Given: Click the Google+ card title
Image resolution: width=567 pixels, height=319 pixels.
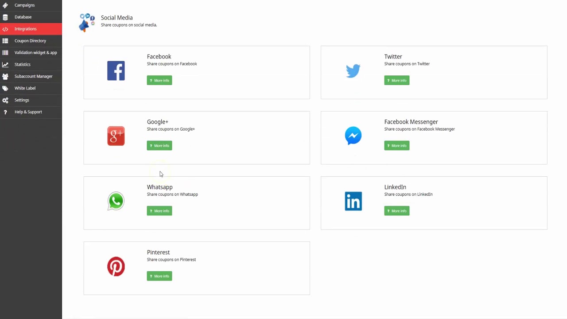Looking at the screenshot, I should [x=158, y=122].
